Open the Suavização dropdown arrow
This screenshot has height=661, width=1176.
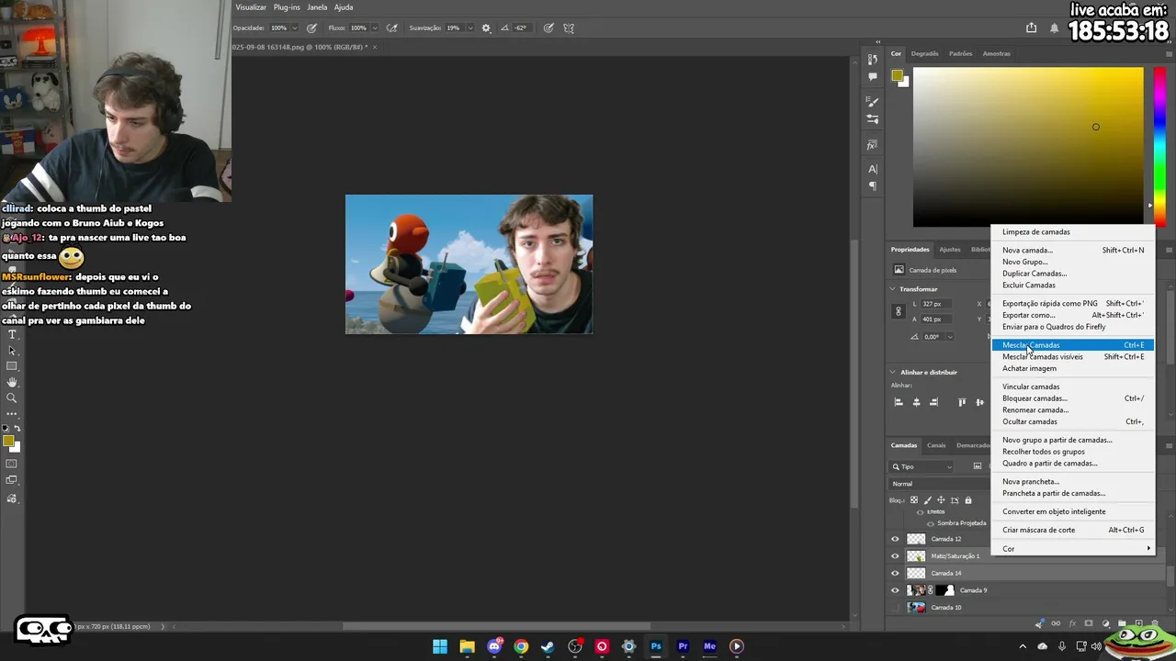(469, 28)
